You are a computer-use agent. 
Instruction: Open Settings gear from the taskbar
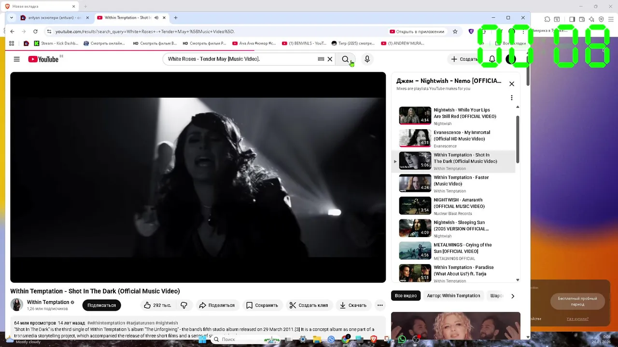(x=303, y=339)
